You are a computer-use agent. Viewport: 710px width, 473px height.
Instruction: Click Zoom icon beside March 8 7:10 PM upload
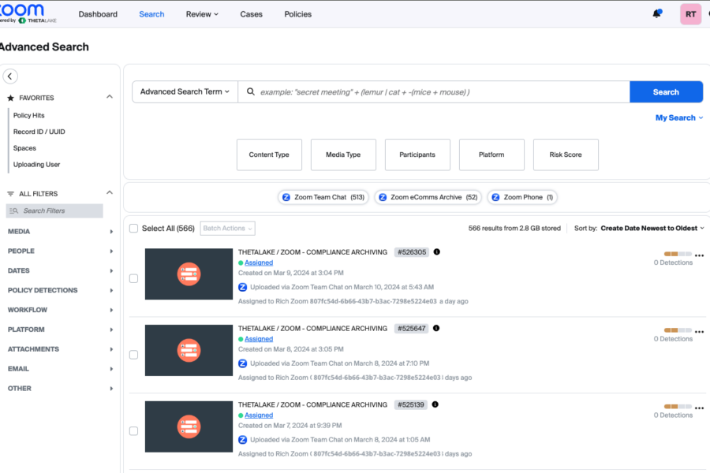(243, 363)
